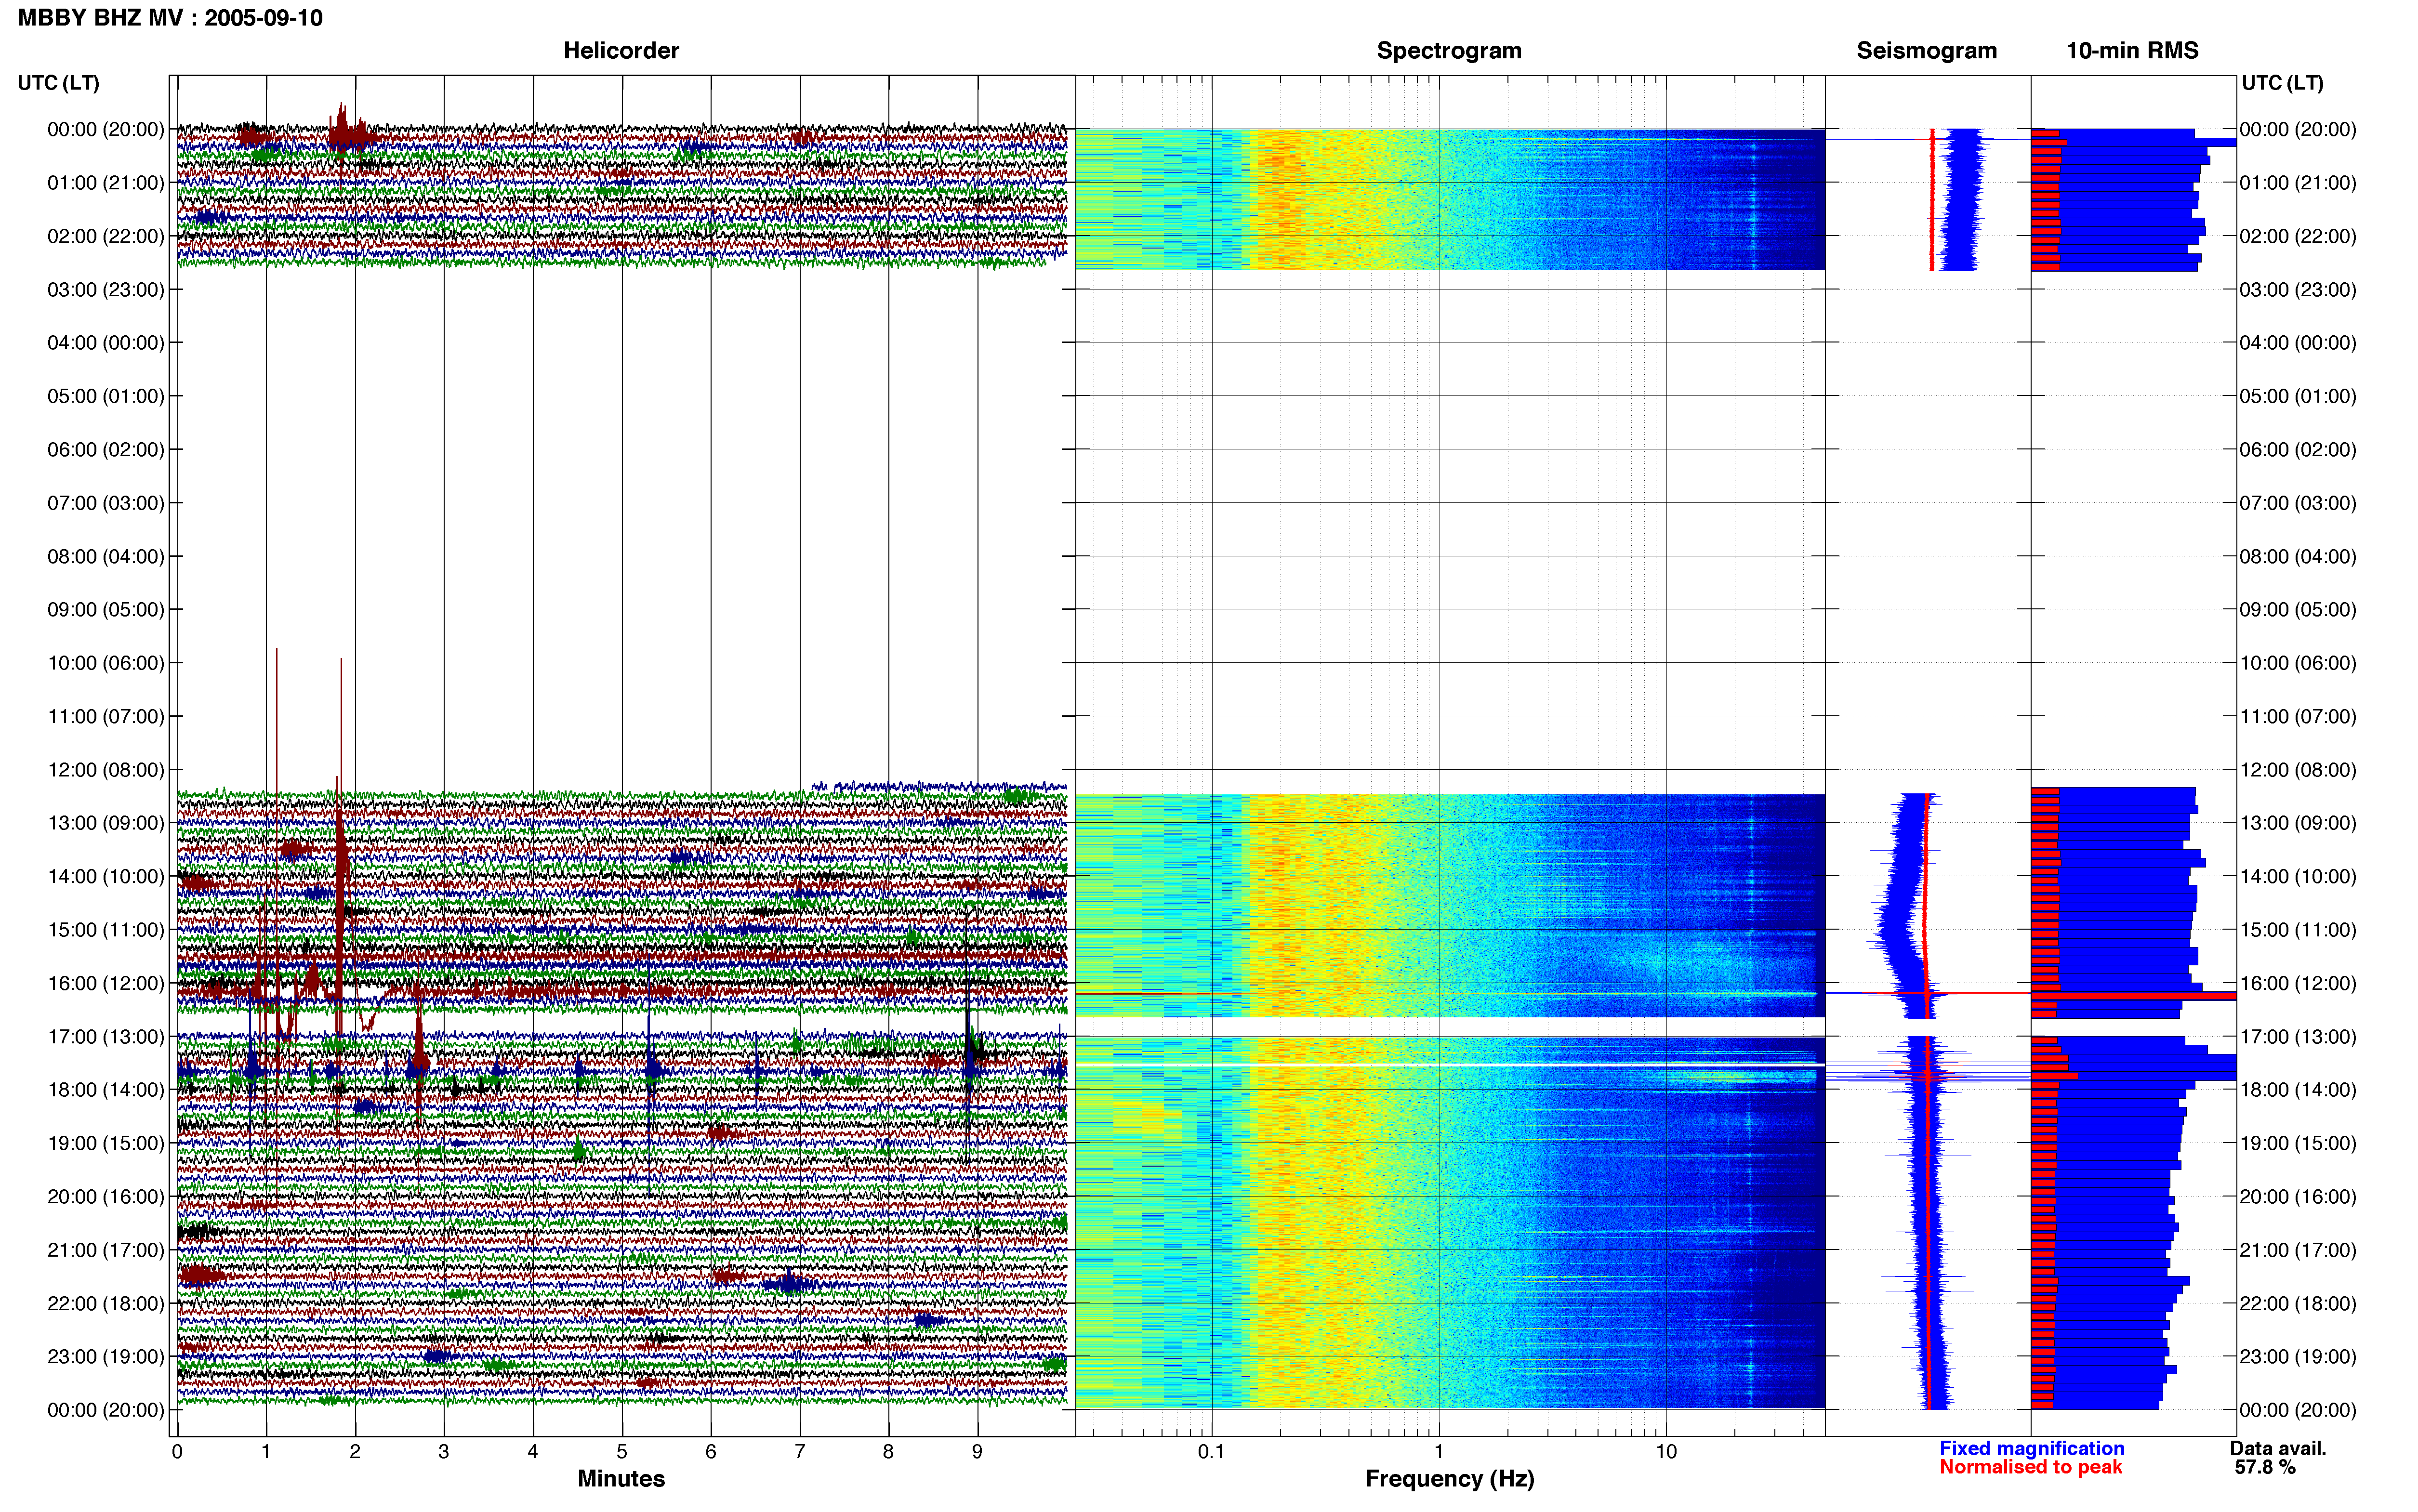Screen dimensions: 2418x1512
Task: Click the '0.1' frequency tick label
Action: [1211, 1451]
